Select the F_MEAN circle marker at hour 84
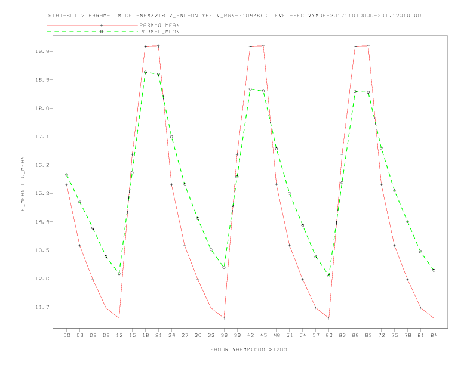This screenshot has height=365, width=473. 434,270
